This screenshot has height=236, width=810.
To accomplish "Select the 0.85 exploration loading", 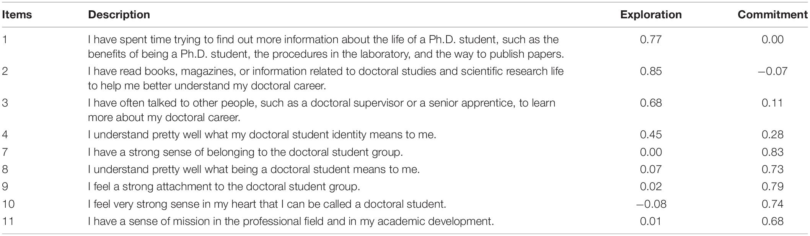I will tap(650, 71).
